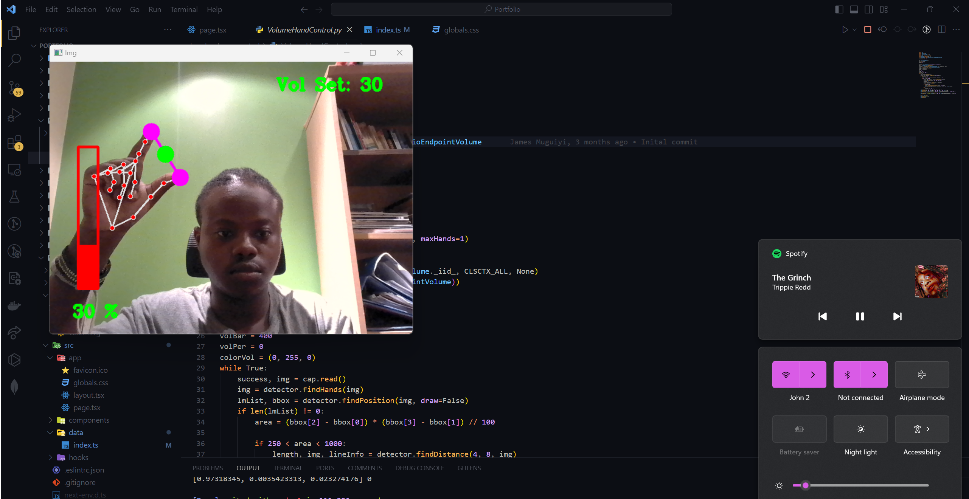Adjust the brightness slider
969x499 pixels.
[806, 485]
